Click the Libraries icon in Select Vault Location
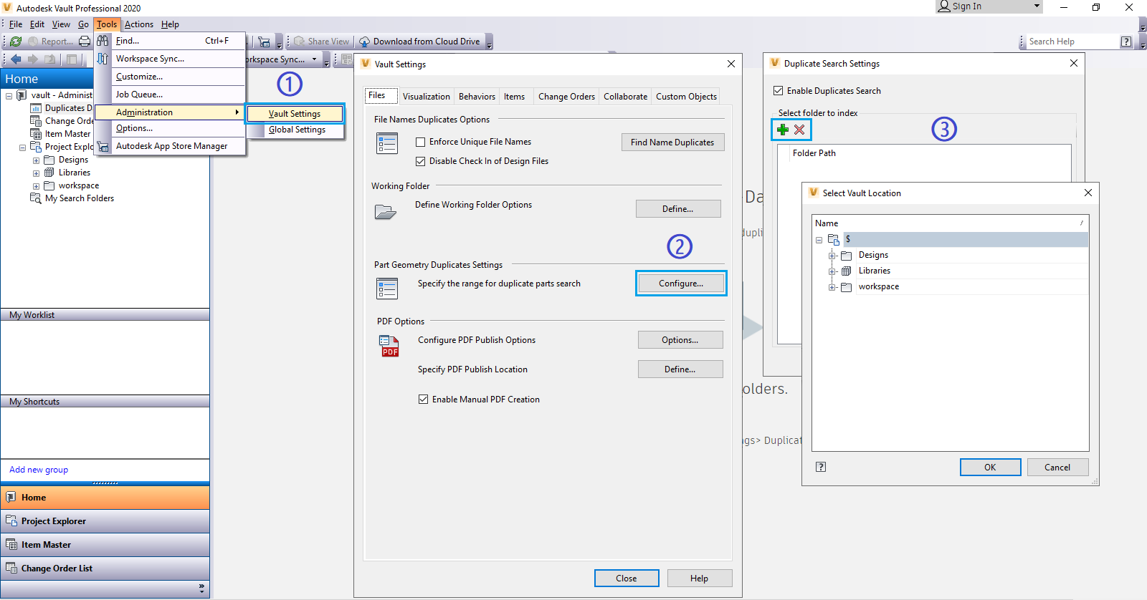The height and width of the screenshot is (600, 1147). 847,271
